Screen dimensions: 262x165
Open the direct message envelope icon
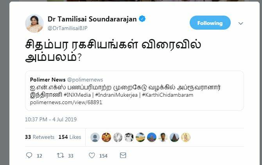coord(123,155)
